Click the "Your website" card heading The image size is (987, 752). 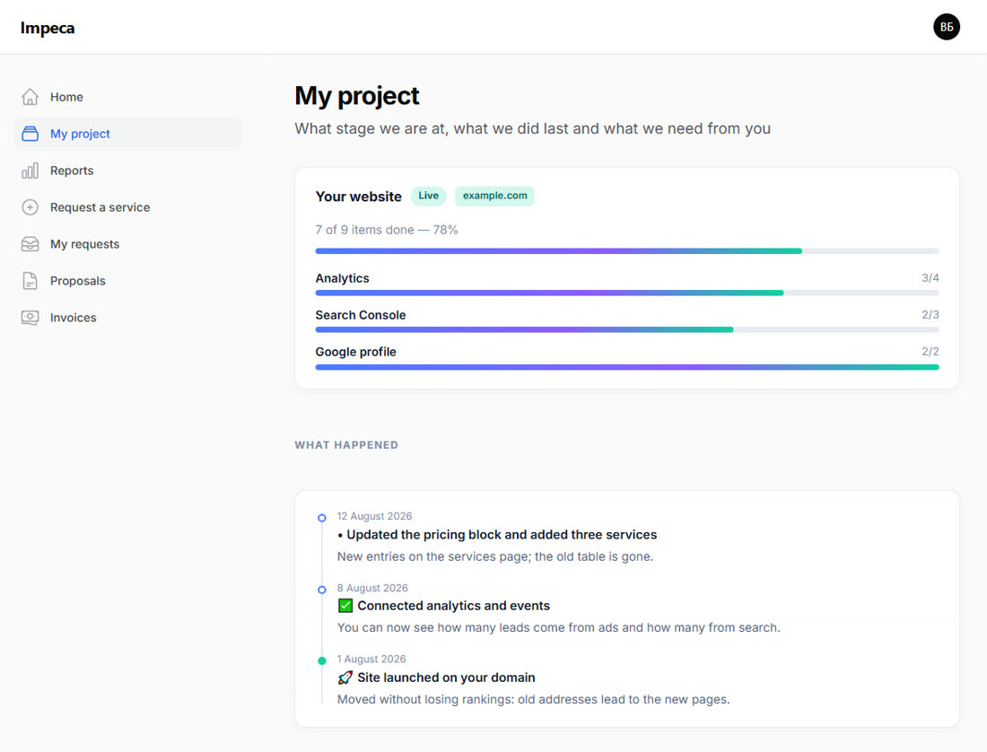tap(358, 197)
